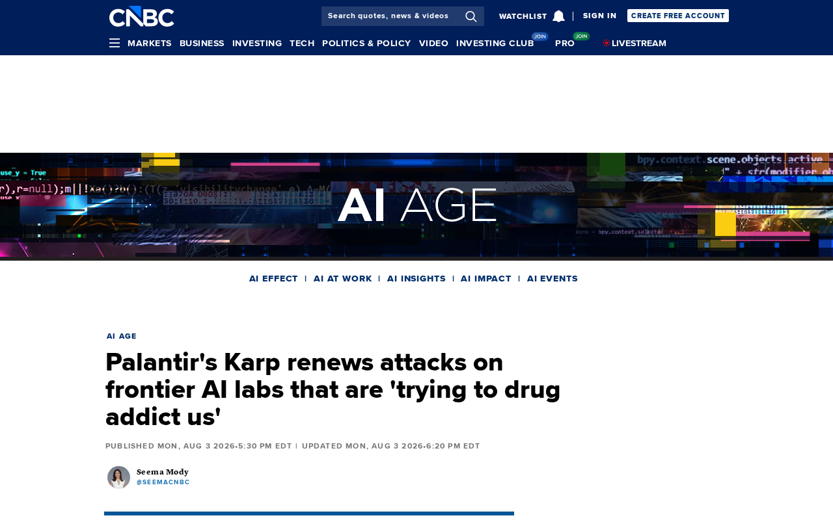
Task: Click the red livestream dot icon
Action: 607,43
